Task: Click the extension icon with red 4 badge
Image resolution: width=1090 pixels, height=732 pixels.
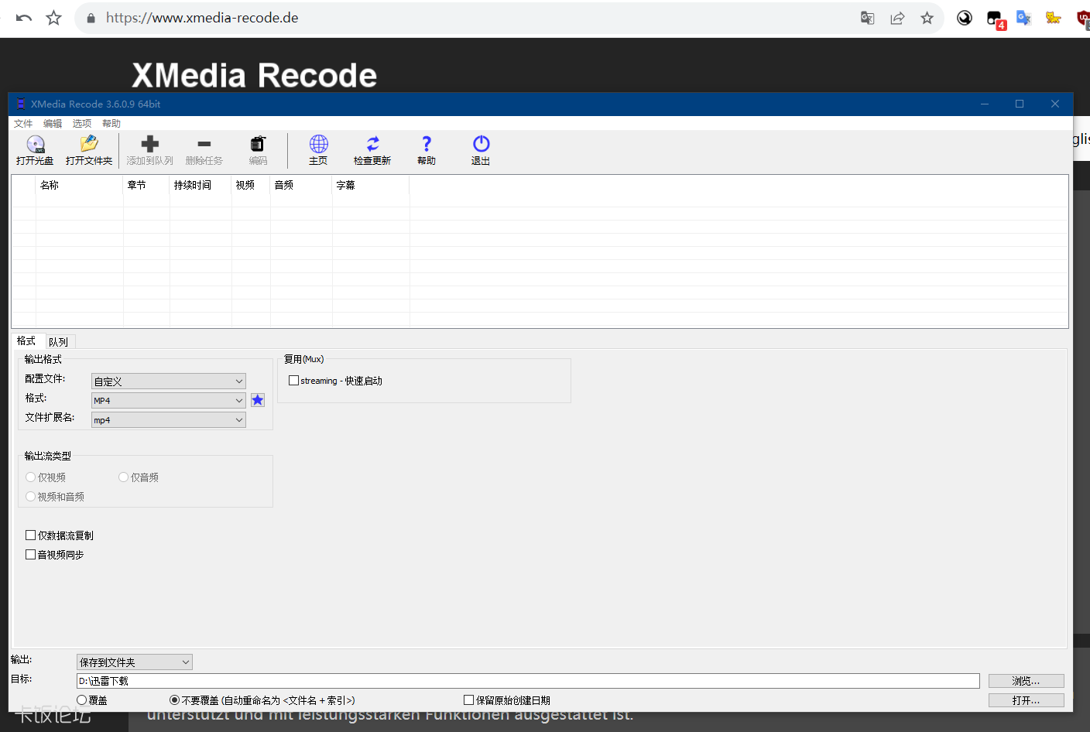Action: pyautogui.click(x=995, y=19)
